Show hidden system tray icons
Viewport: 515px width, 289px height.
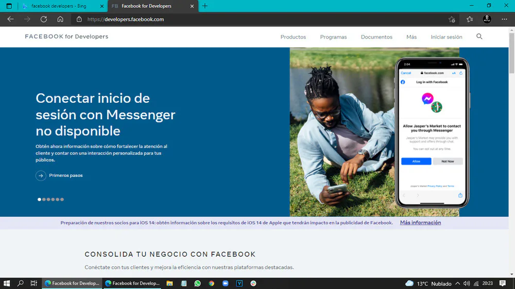coord(457,283)
